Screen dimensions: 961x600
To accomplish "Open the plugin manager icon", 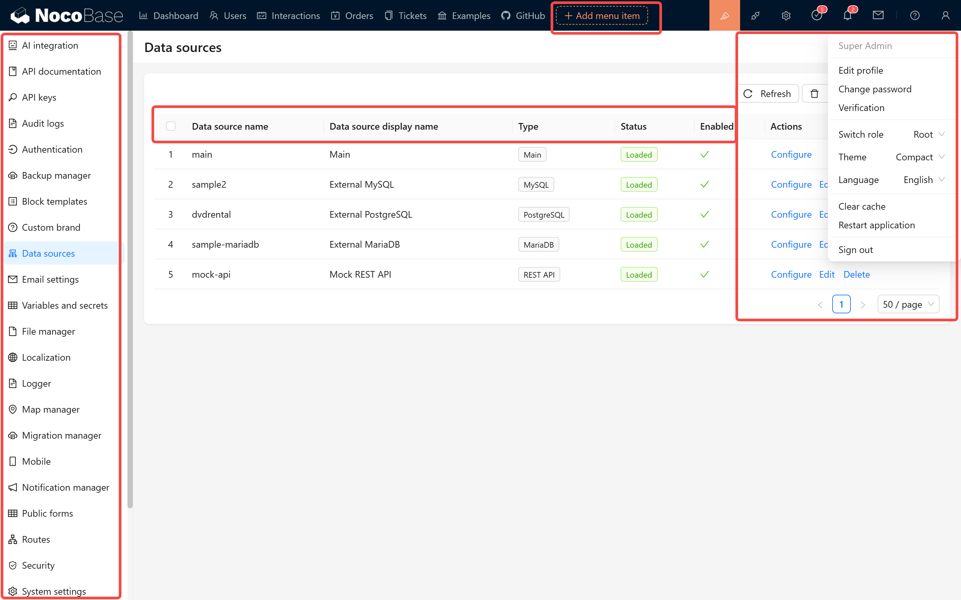I will pos(755,15).
